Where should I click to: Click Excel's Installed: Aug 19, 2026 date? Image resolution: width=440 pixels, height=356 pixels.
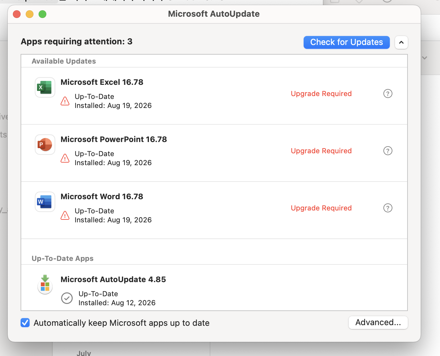[113, 105]
